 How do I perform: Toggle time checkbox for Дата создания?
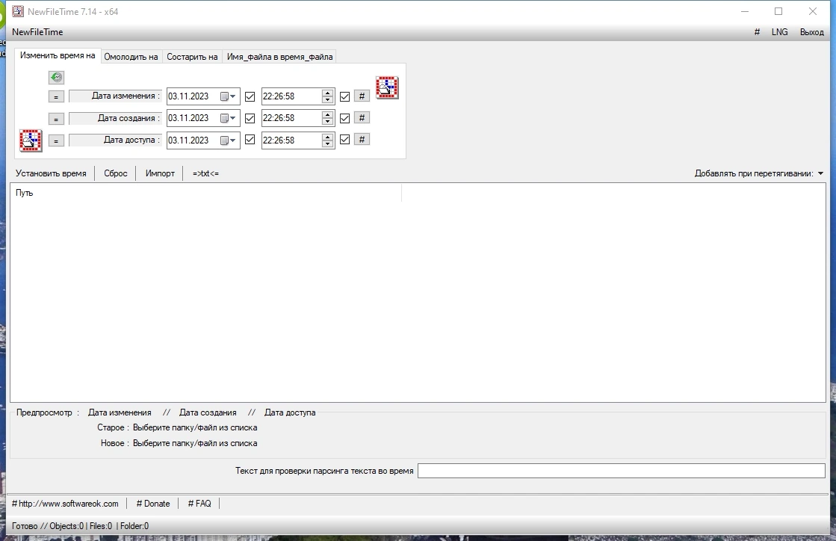point(344,118)
